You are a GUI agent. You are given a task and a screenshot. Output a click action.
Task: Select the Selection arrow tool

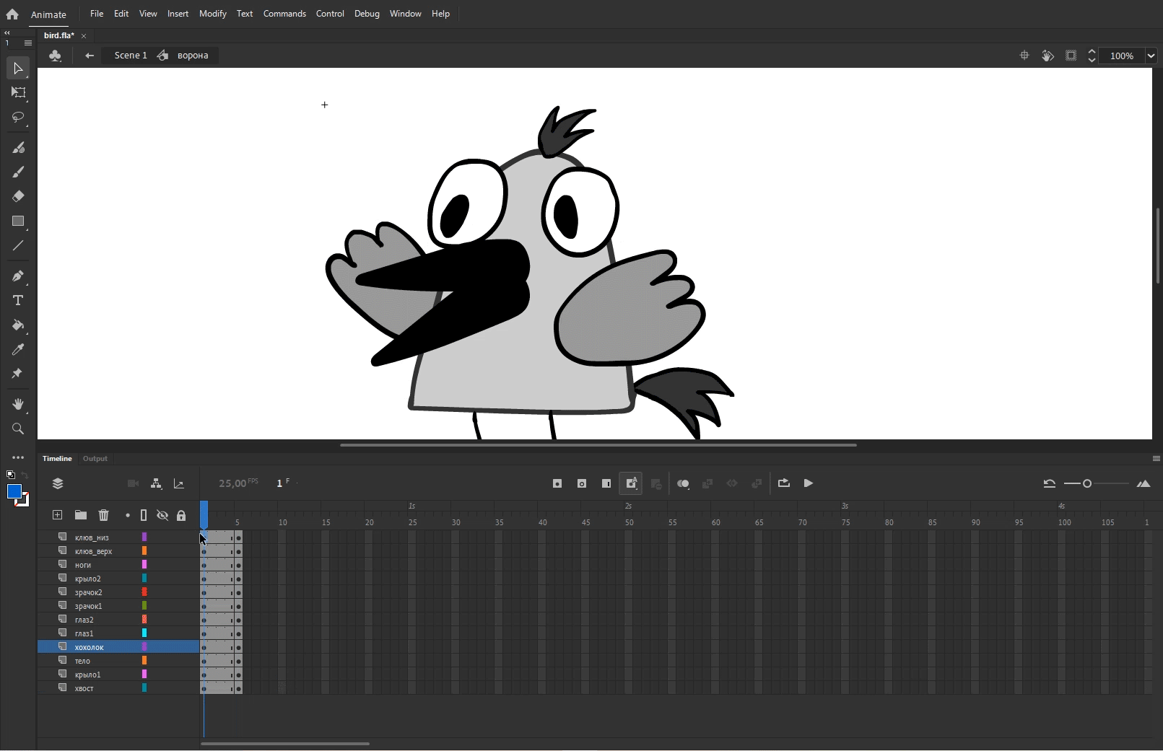pos(18,69)
